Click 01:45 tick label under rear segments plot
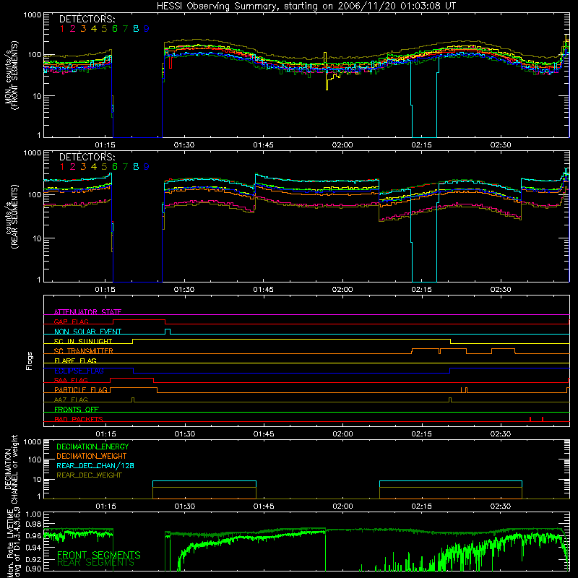The height and width of the screenshot is (578, 578). click(x=263, y=290)
